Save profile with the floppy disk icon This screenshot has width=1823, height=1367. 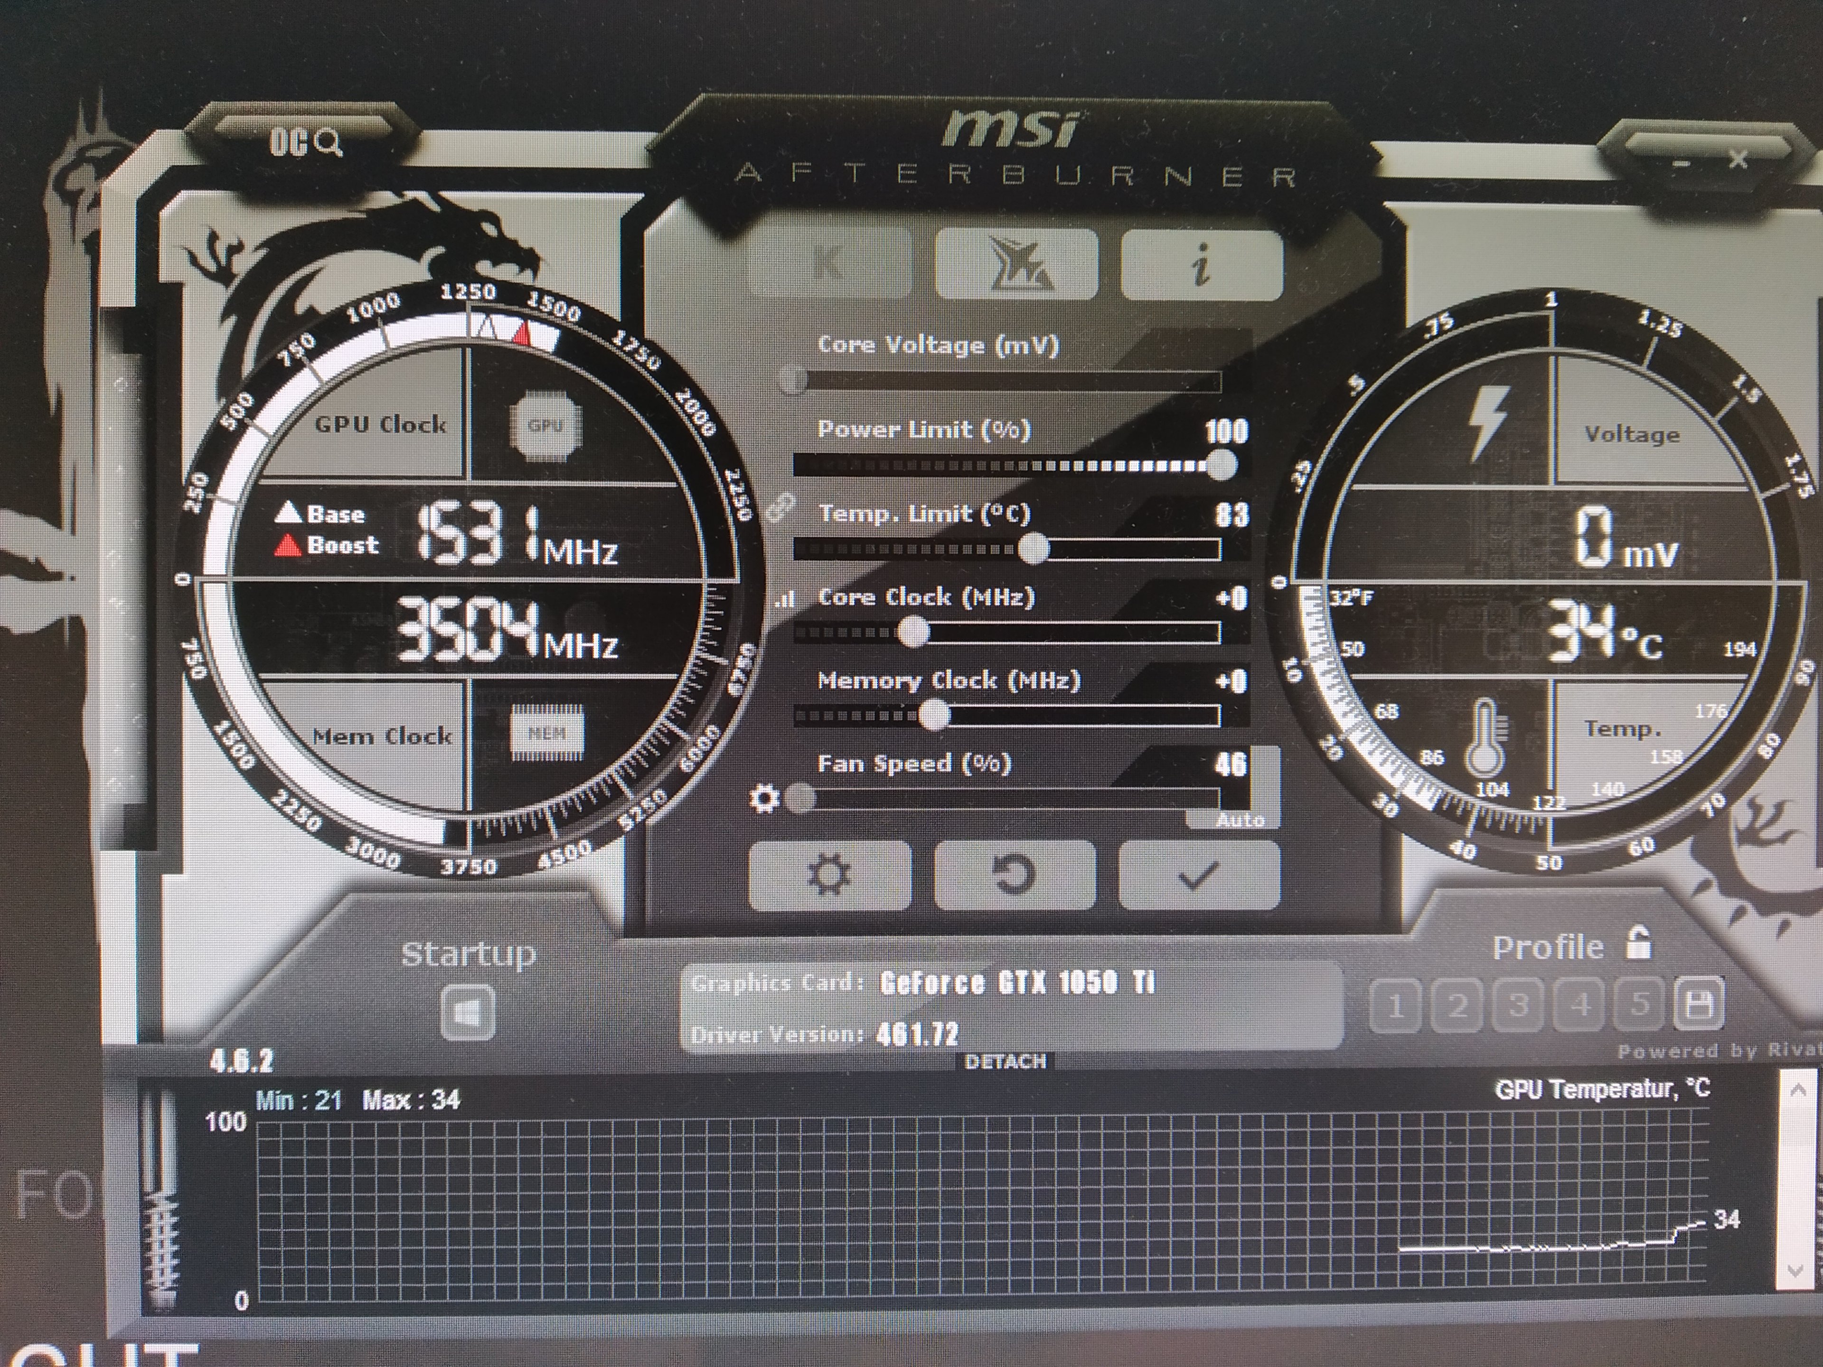(x=1700, y=1003)
